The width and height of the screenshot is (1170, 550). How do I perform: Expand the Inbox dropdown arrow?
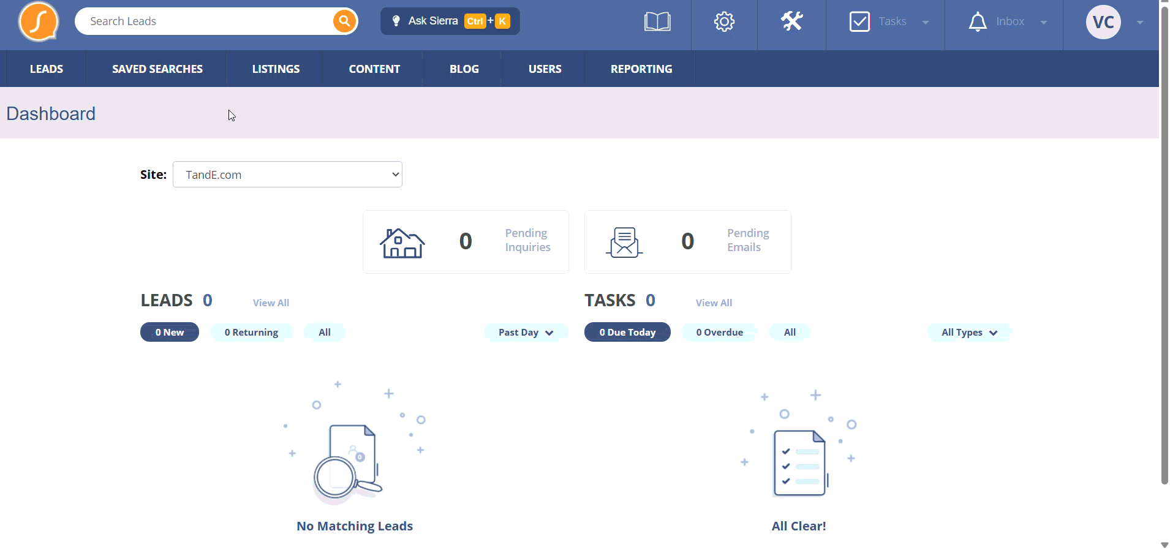1044,23
